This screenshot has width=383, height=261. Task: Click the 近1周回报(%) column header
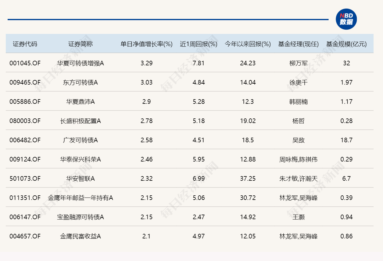point(199,44)
